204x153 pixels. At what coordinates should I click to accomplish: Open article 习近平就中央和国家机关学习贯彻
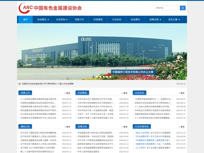[x=96, y=103]
